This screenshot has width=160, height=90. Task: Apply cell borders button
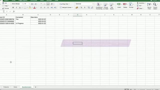[x=25, y=7]
